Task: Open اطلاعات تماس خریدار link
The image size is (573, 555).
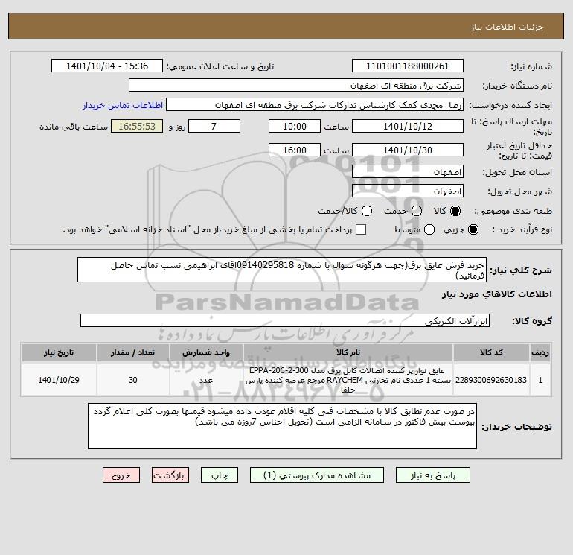Action: point(123,105)
